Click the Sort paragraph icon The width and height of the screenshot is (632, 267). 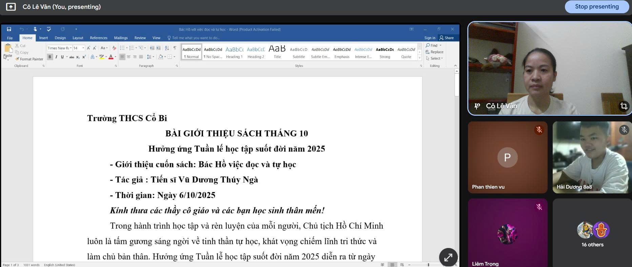click(x=167, y=48)
